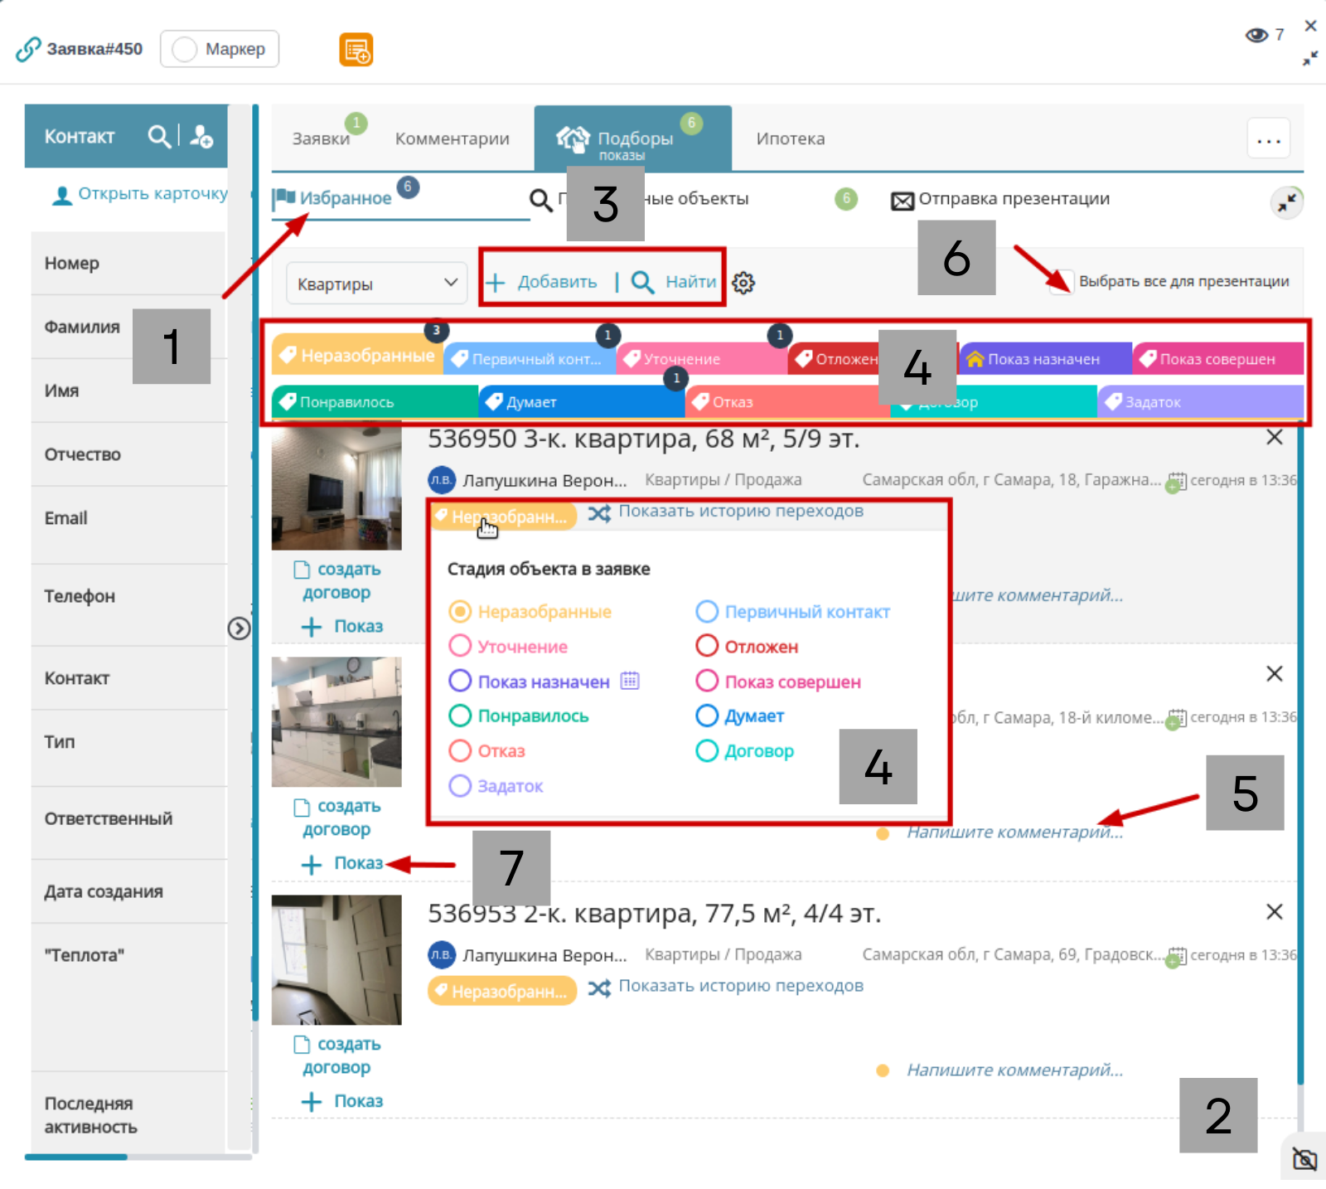Select the Отложен stage radio

pos(707,646)
